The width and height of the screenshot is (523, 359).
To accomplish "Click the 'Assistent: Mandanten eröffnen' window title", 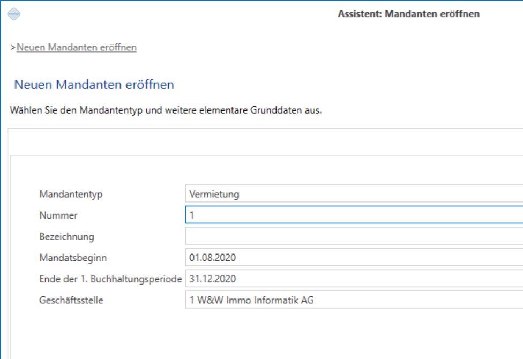I will click(408, 14).
